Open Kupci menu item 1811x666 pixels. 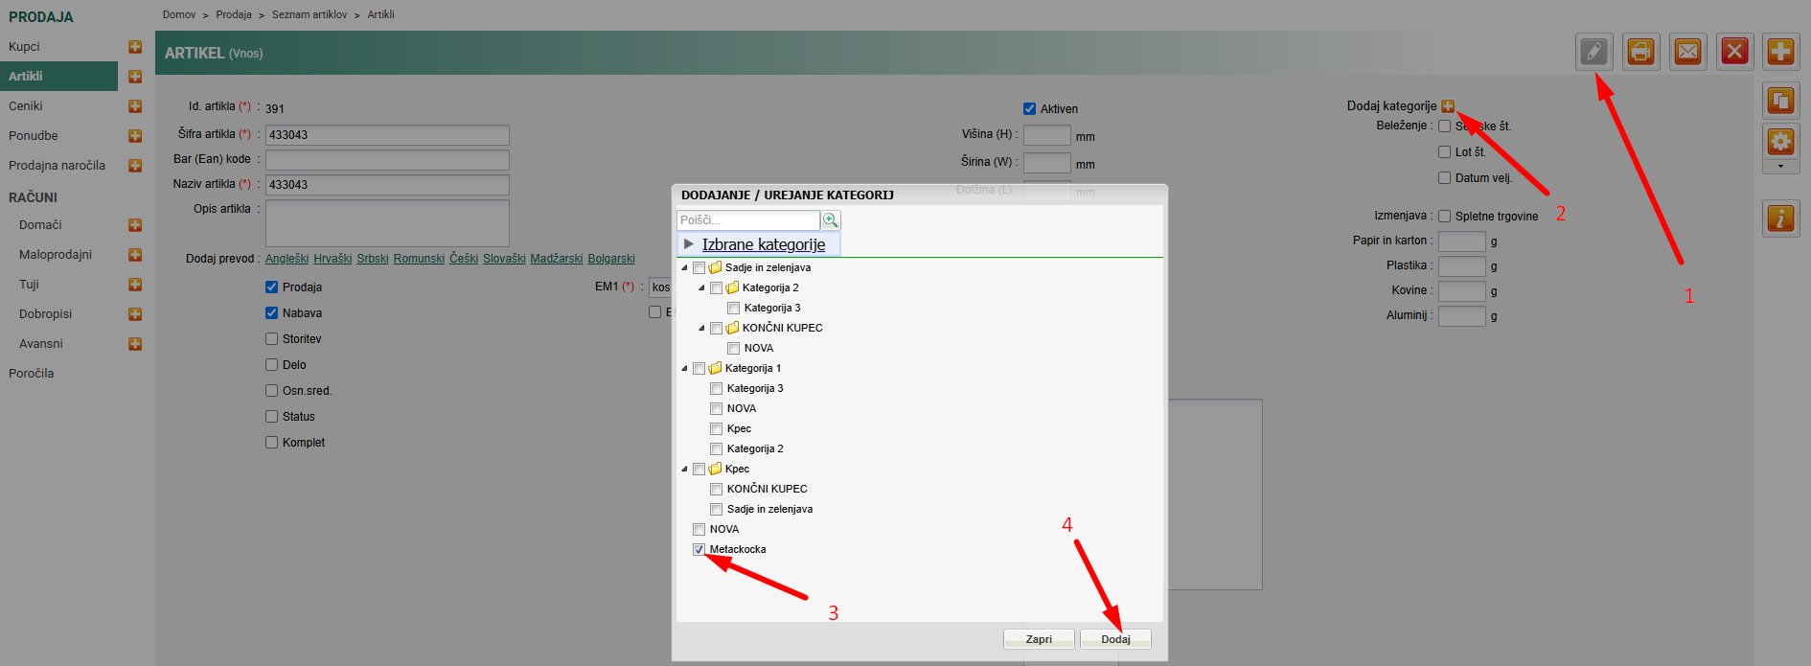point(24,47)
